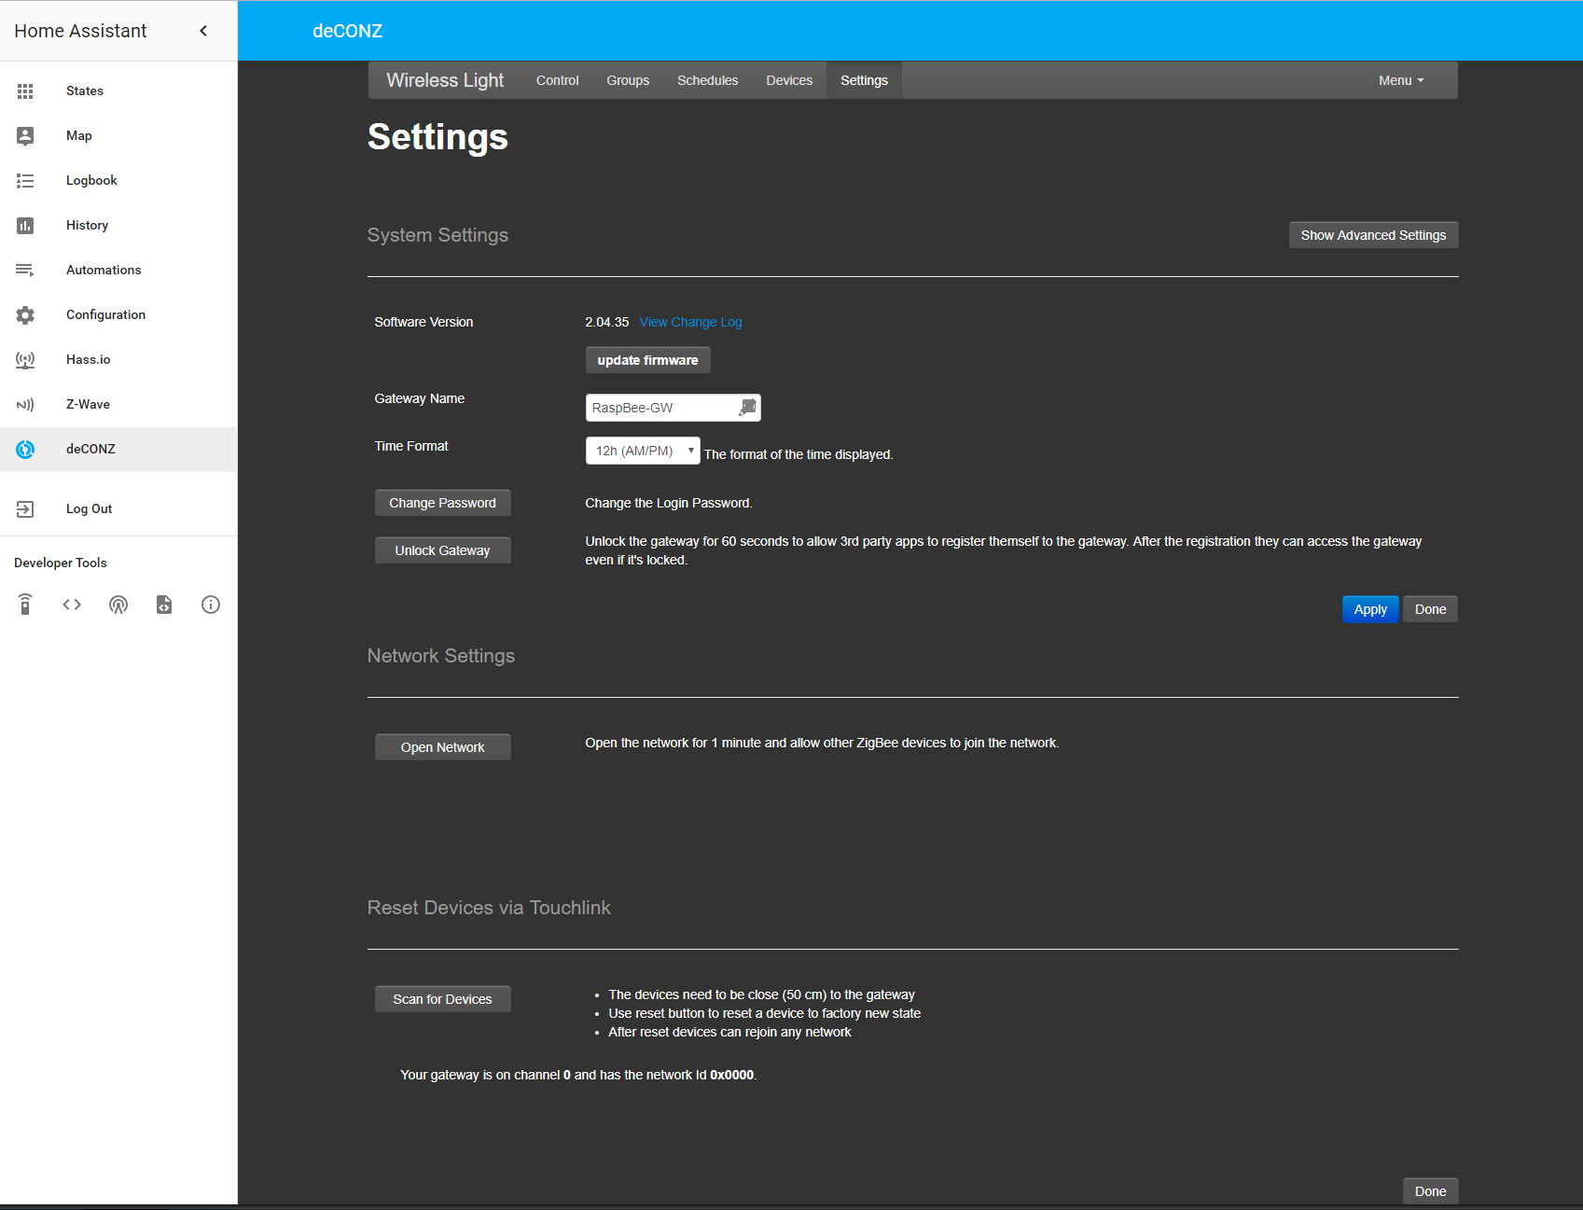Click the Scan for Devices button

click(x=443, y=999)
